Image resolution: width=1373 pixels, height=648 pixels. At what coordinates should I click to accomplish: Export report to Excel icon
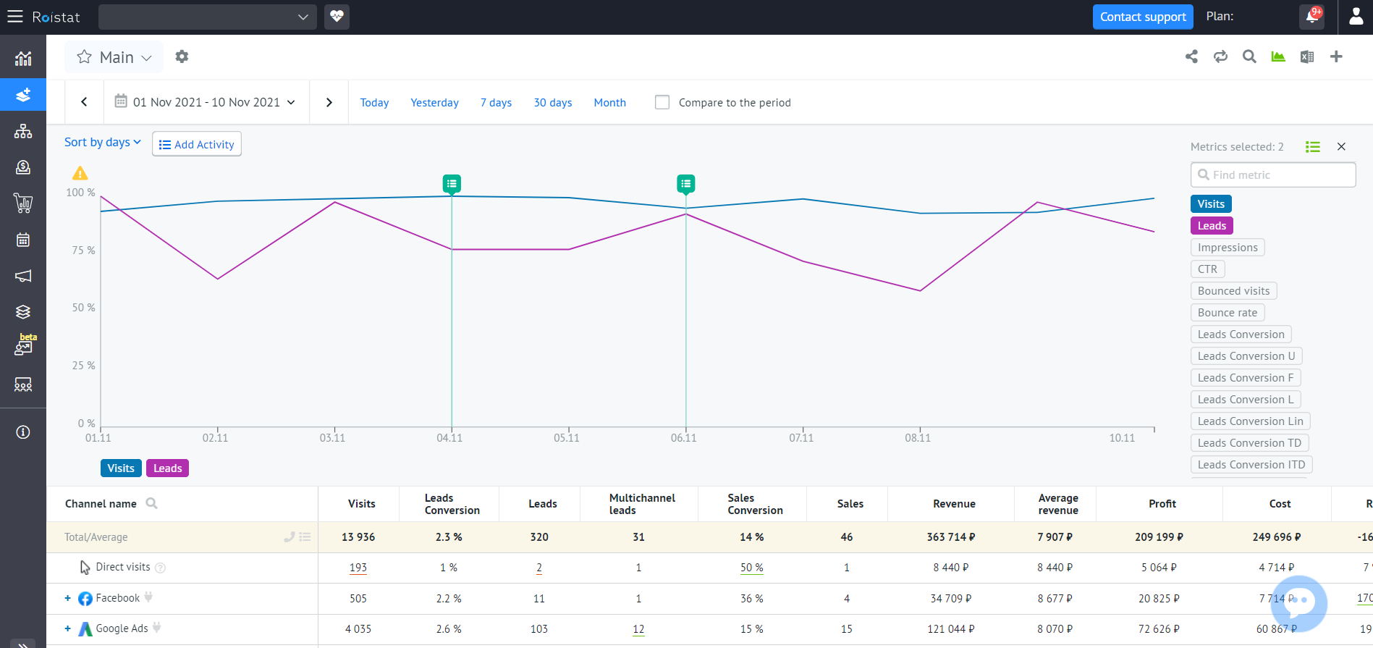(x=1307, y=56)
